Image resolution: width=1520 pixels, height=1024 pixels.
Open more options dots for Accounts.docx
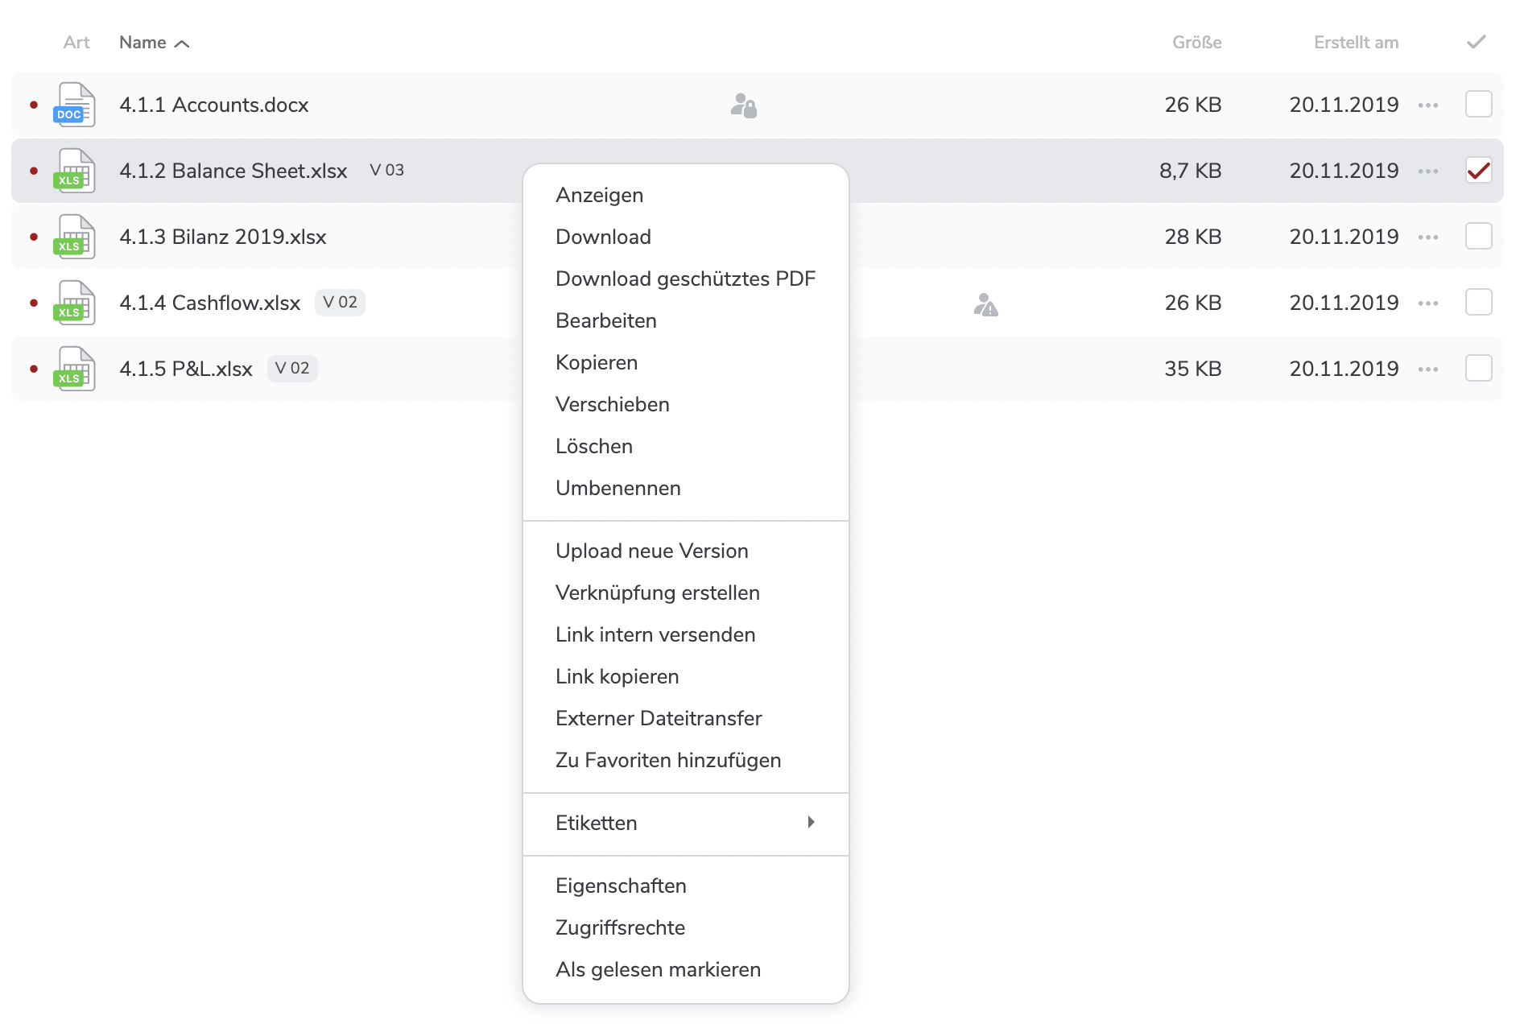[1428, 105]
